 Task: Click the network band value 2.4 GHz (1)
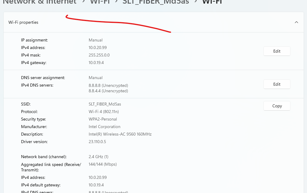pos(98,157)
